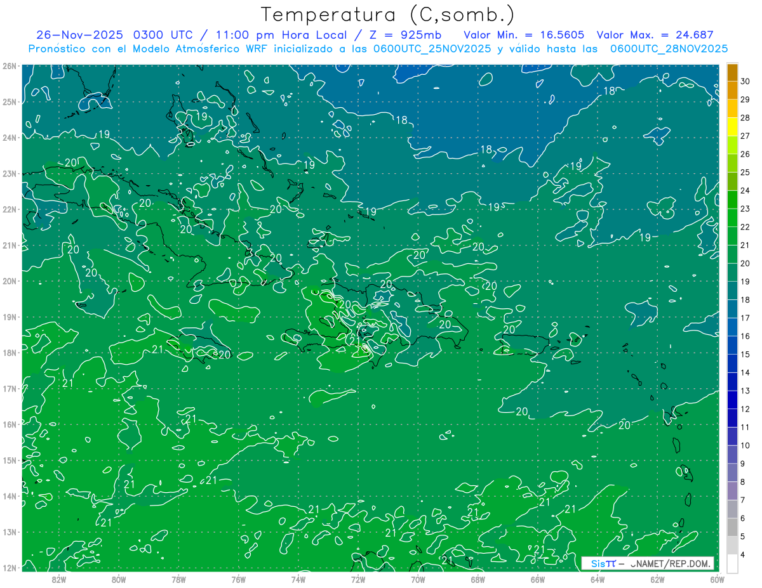Click the 78W longitude label

[178, 579]
